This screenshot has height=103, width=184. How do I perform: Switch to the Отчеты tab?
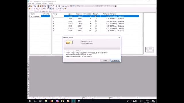51,11
